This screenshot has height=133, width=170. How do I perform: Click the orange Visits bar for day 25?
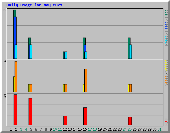pos(130,88)
